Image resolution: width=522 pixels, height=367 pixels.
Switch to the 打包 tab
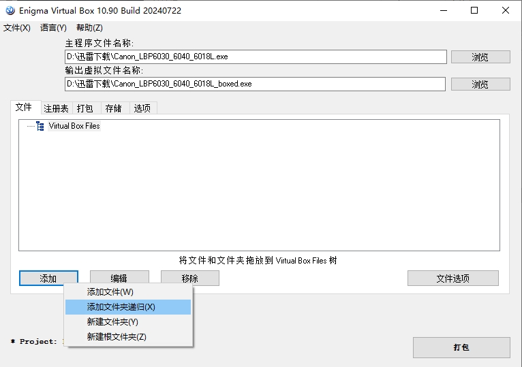pyautogui.click(x=85, y=108)
